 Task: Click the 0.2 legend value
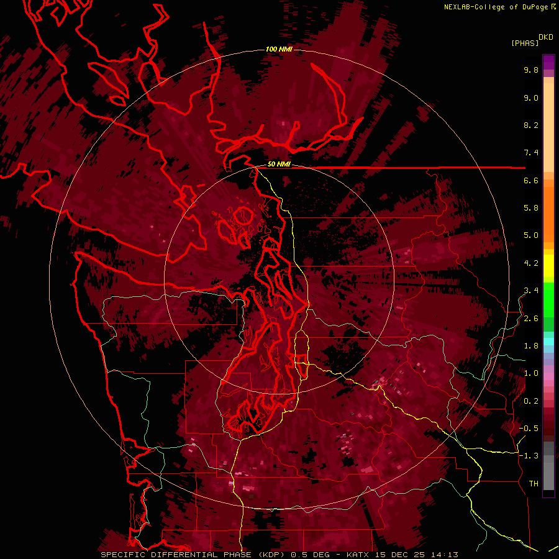point(531,401)
